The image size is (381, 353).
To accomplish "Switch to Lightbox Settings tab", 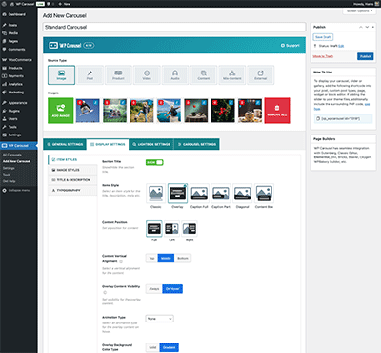I will coord(151,144).
